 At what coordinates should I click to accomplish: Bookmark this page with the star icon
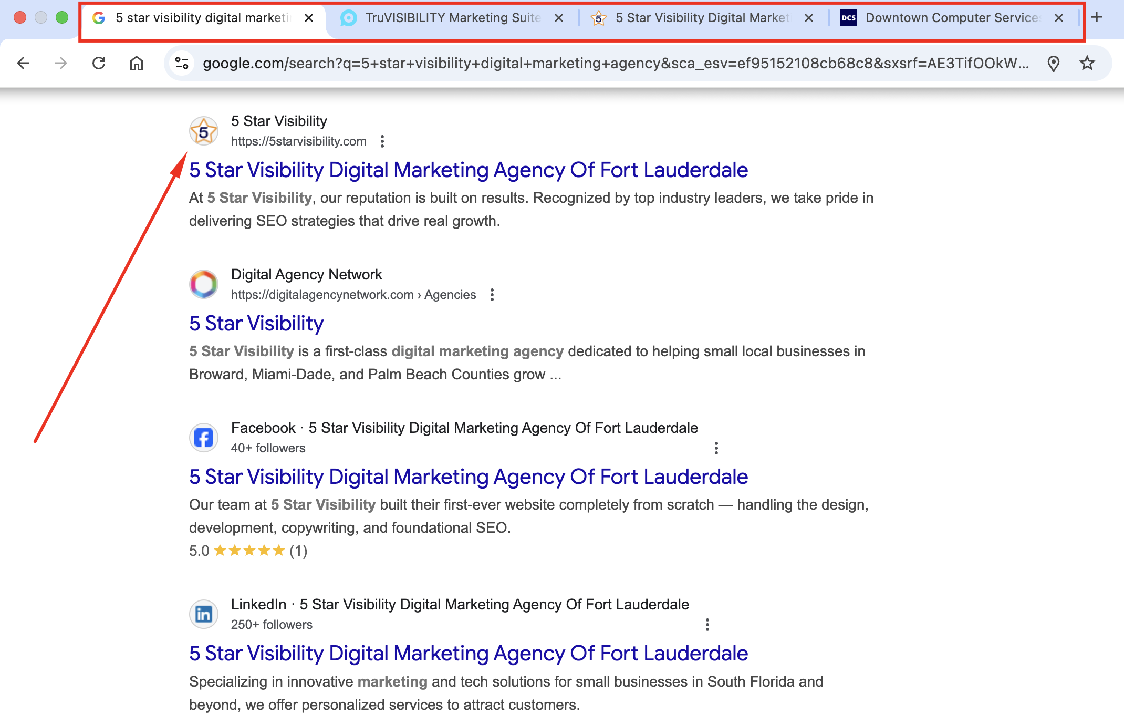1087,64
